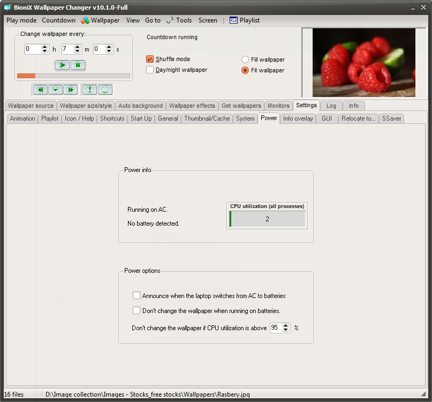Select Fit wallpaper radio button
This screenshot has height=402, width=432.
[245, 70]
